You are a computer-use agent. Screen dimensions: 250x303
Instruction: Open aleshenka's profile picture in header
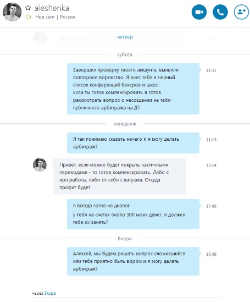coord(12,12)
